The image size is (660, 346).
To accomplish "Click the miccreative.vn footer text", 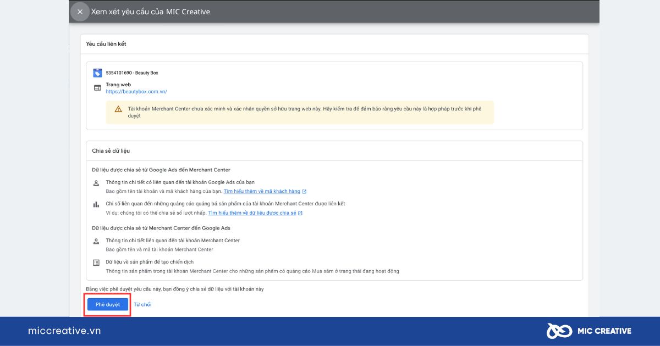I will coord(64,331).
